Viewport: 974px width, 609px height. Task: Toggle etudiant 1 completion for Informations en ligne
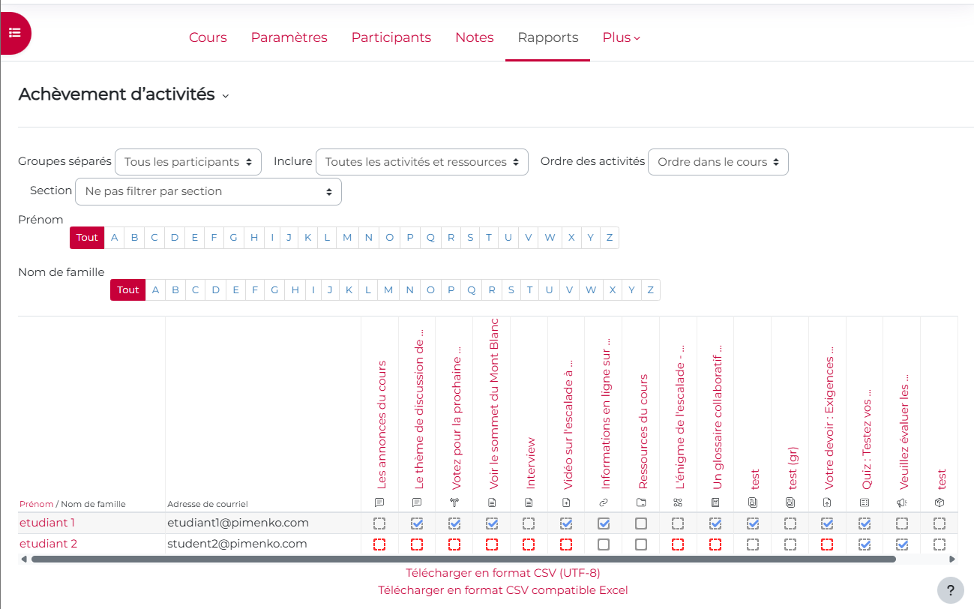[x=604, y=523]
